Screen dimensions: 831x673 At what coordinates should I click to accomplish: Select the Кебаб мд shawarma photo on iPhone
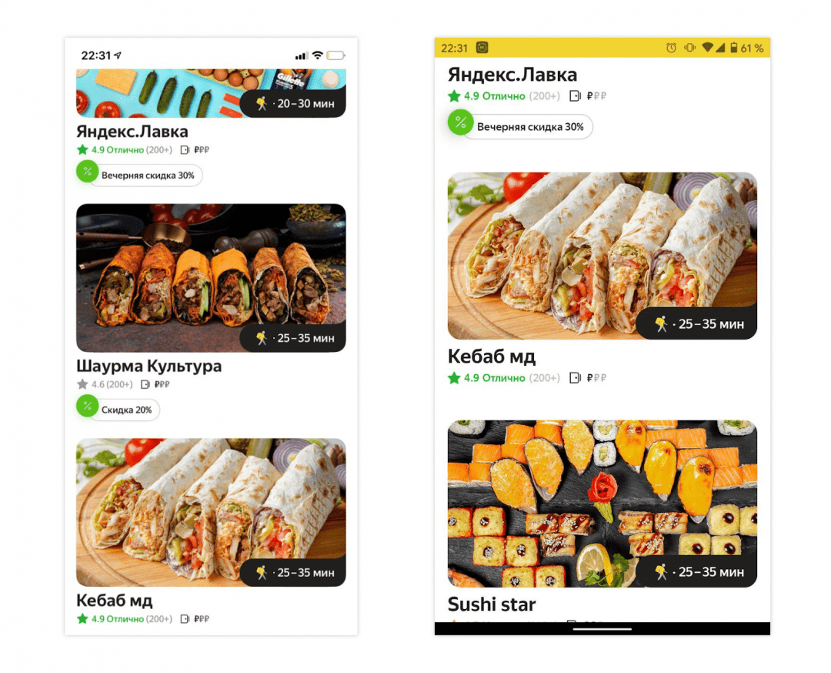pyautogui.click(x=211, y=512)
